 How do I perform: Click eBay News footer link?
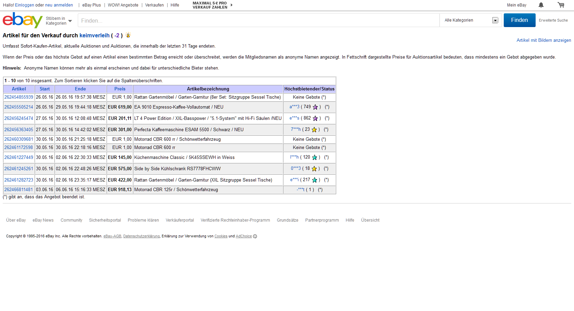[43, 220]
